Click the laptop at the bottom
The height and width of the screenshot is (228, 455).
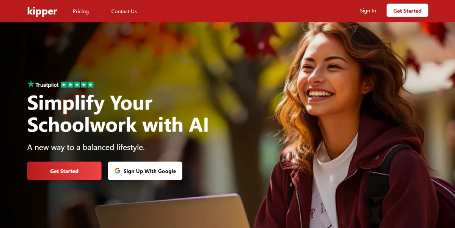[x=173, y=211]
